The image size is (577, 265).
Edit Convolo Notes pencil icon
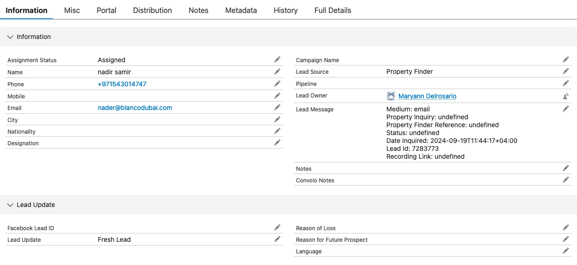pyautogui.click(x=566, y=180)
